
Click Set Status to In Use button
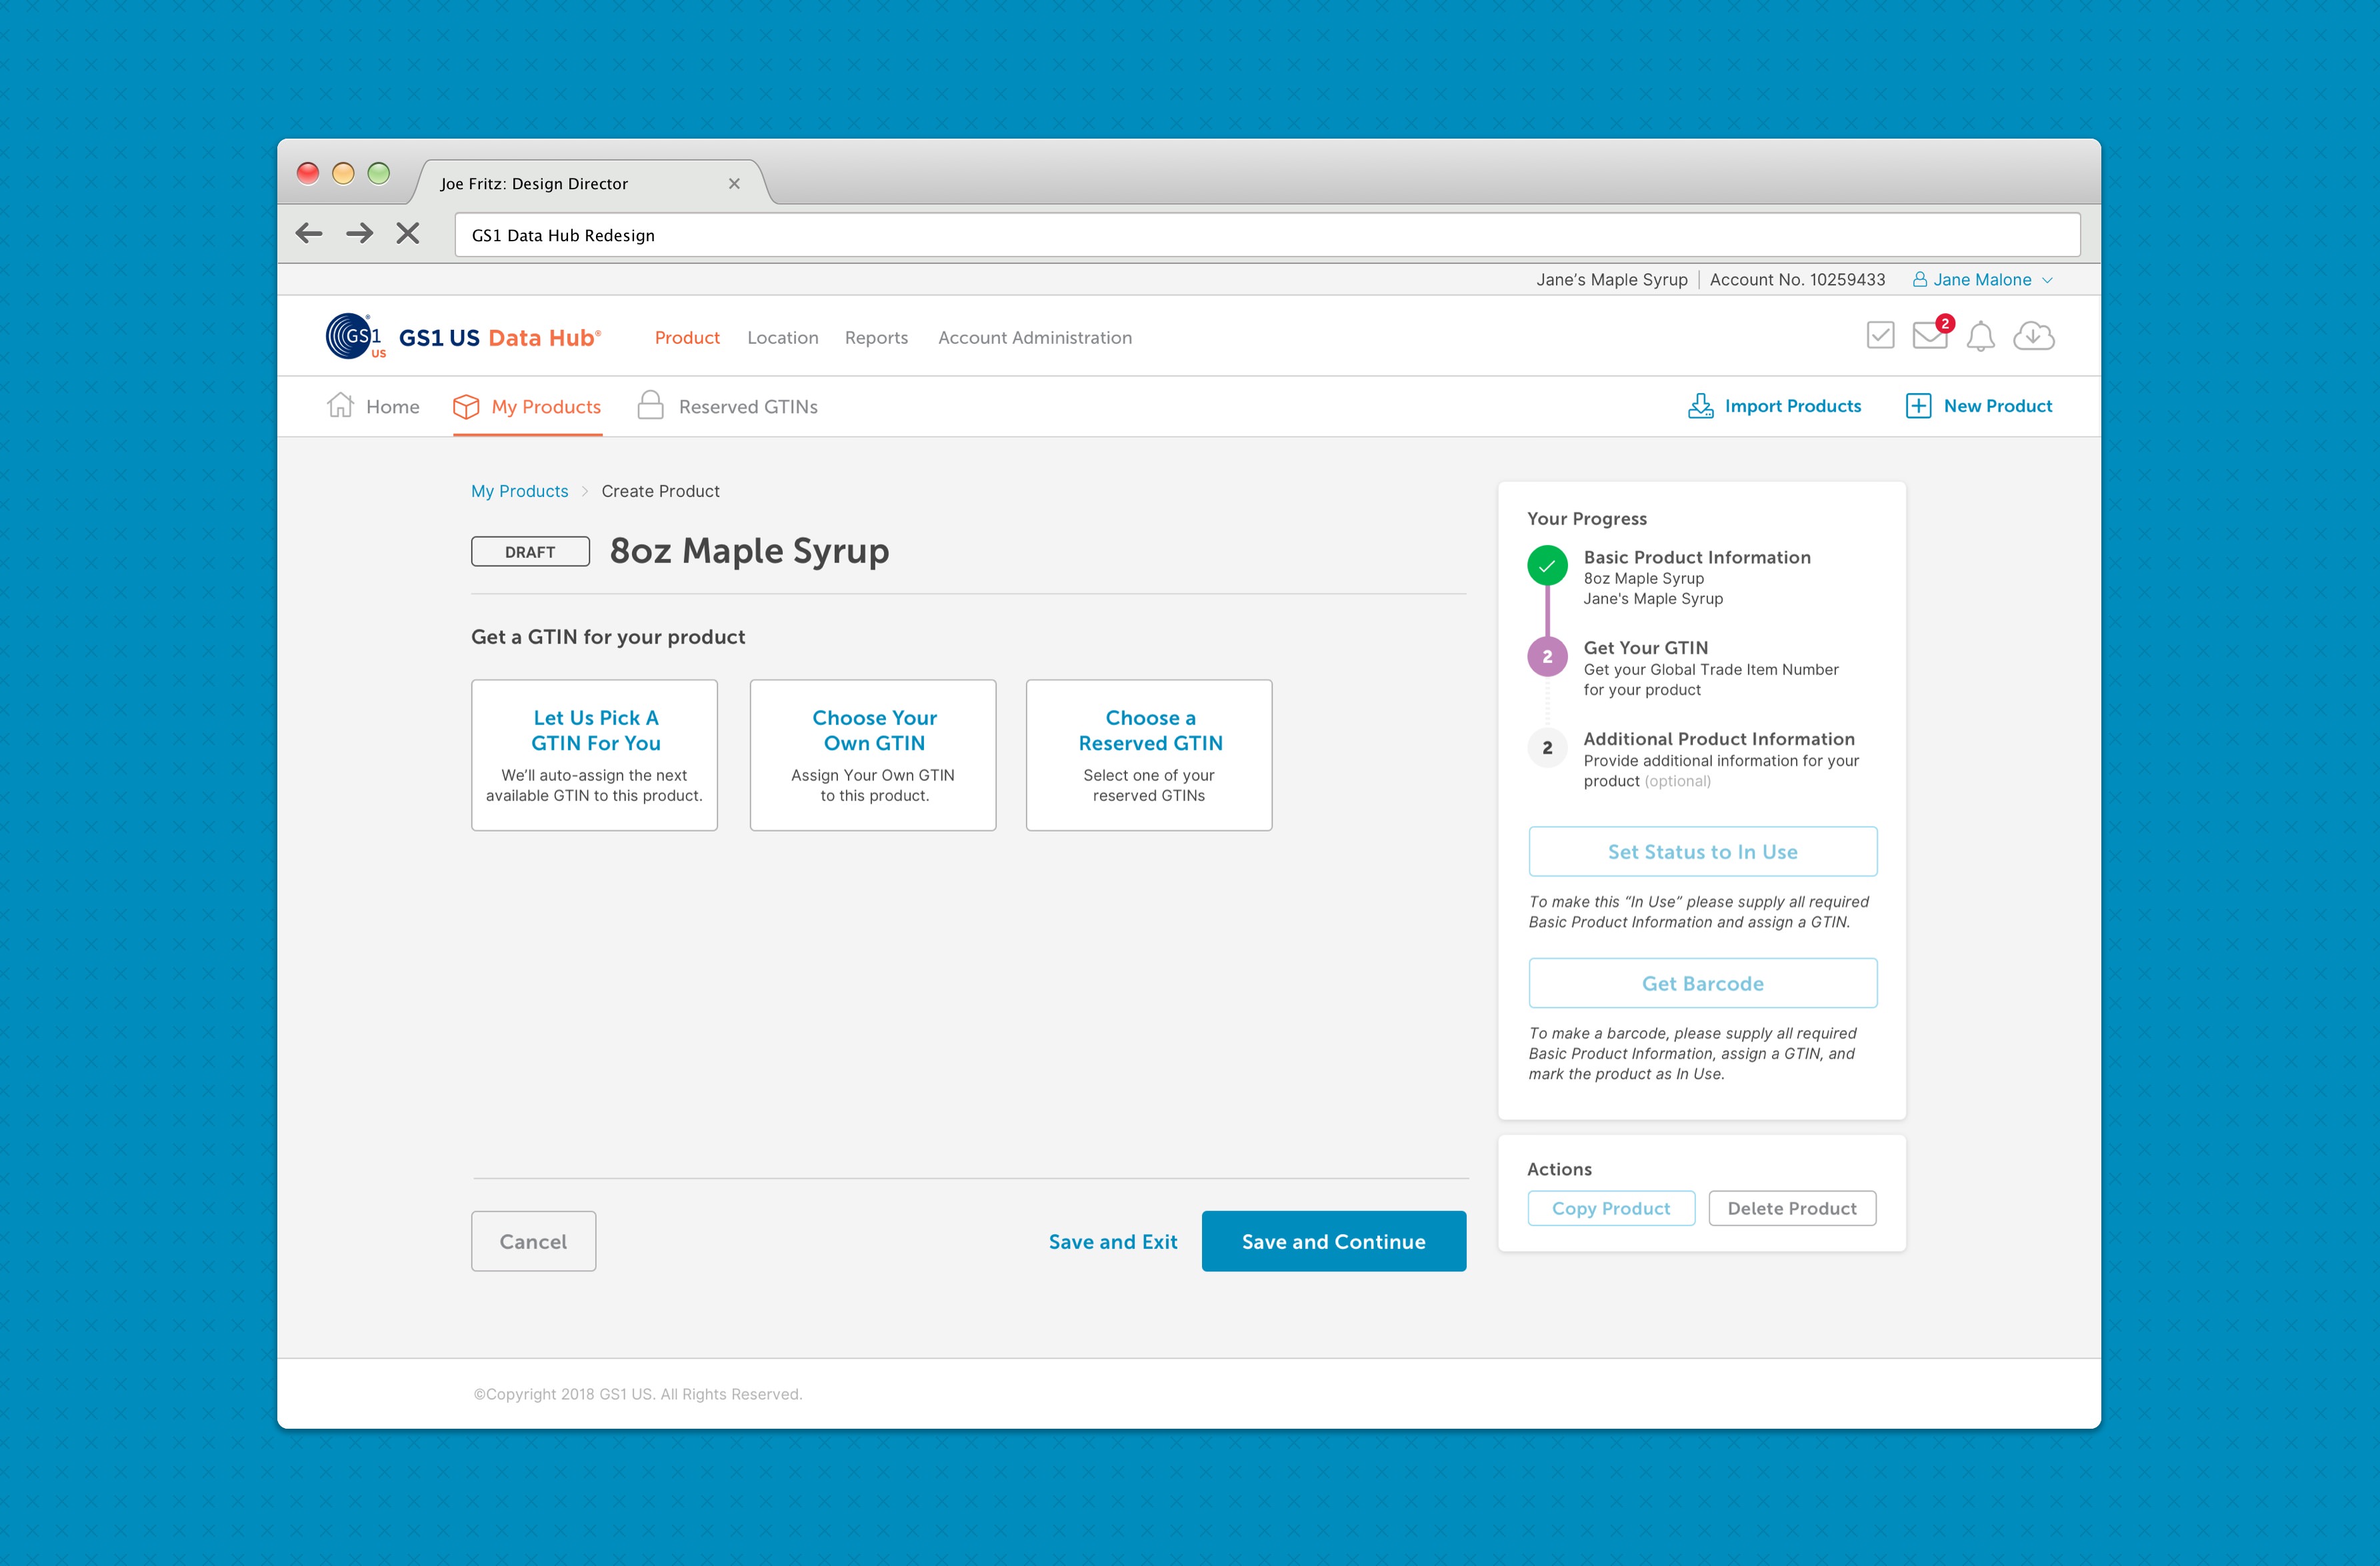1703,852
